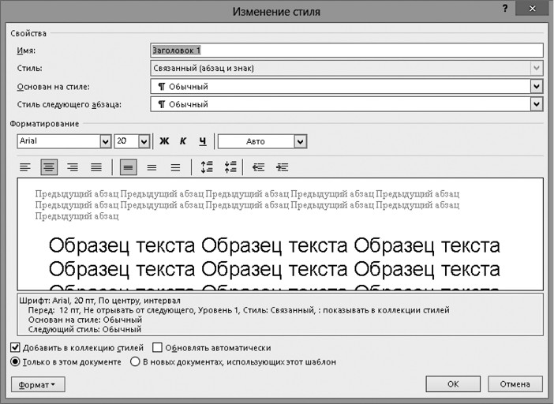Set double line spacing
Viewport: 554px width, 404px height.
175,167
